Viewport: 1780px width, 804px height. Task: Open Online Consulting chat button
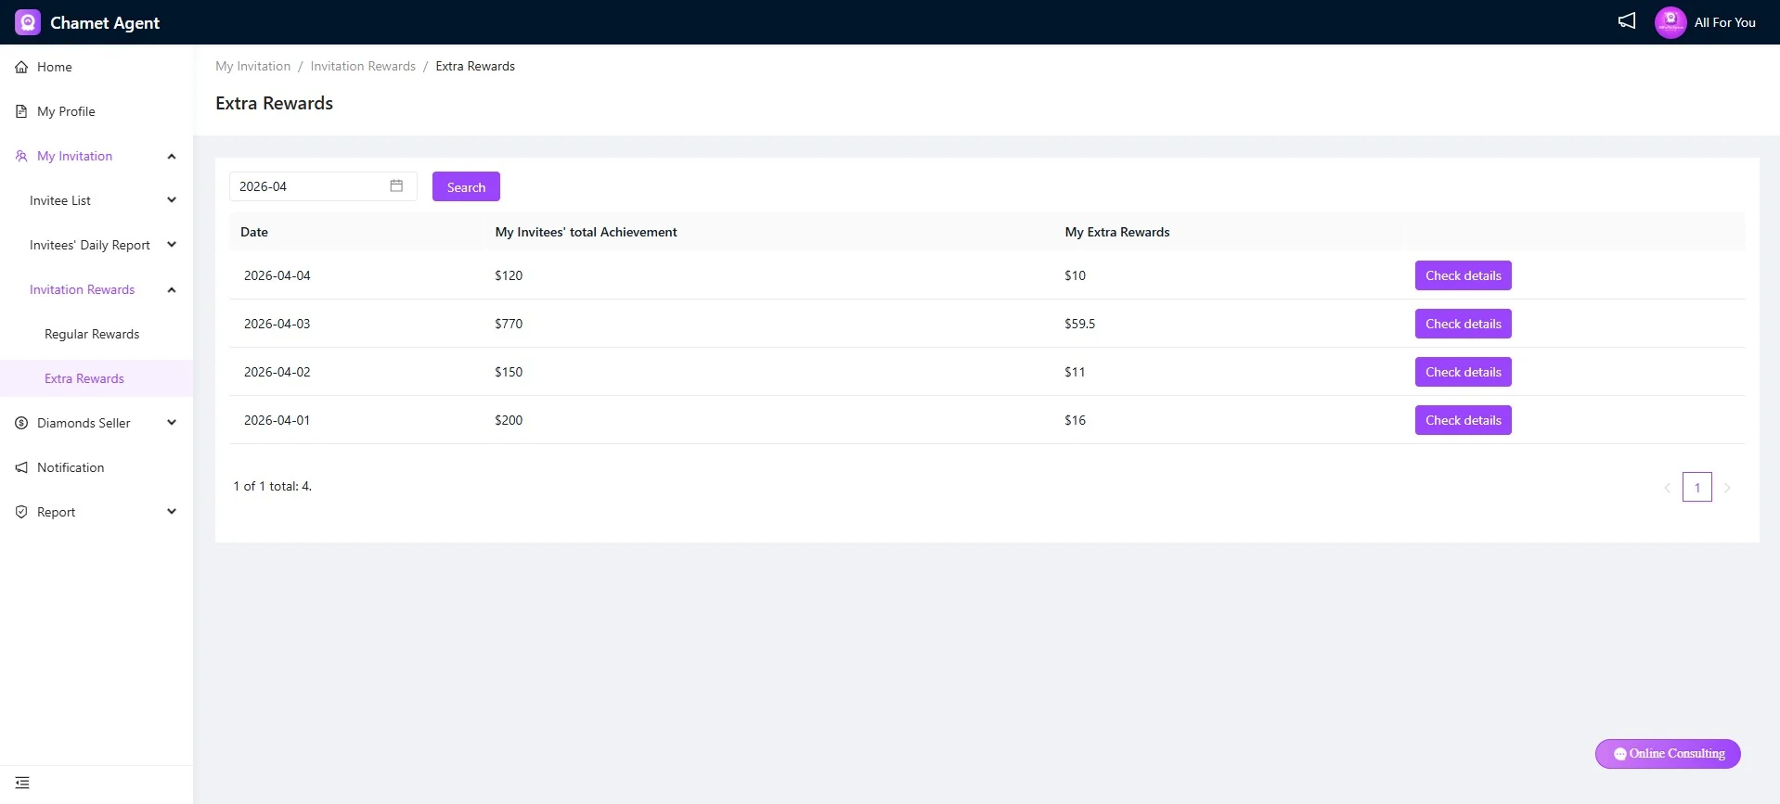1668,754
